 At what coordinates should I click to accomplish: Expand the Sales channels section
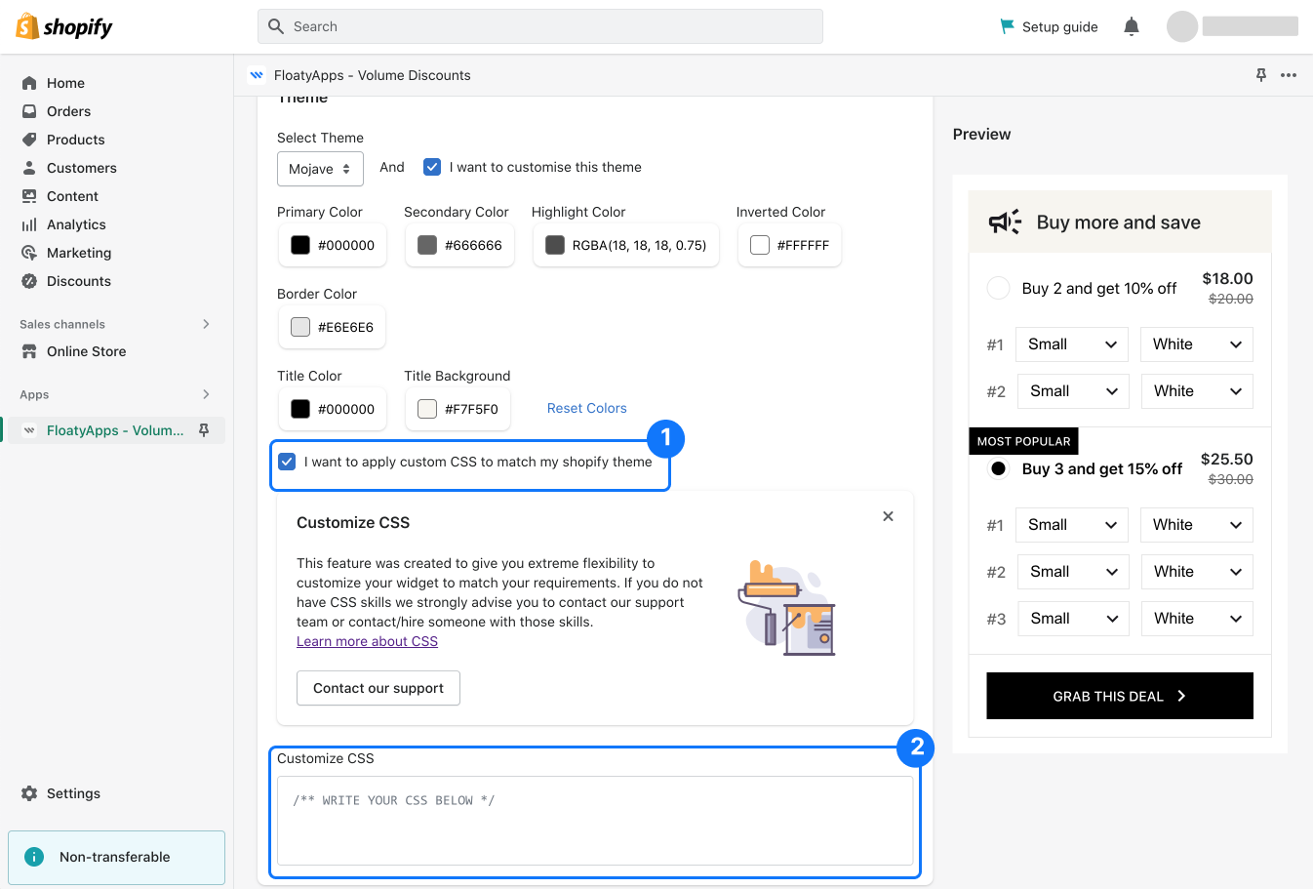point(206,324)
